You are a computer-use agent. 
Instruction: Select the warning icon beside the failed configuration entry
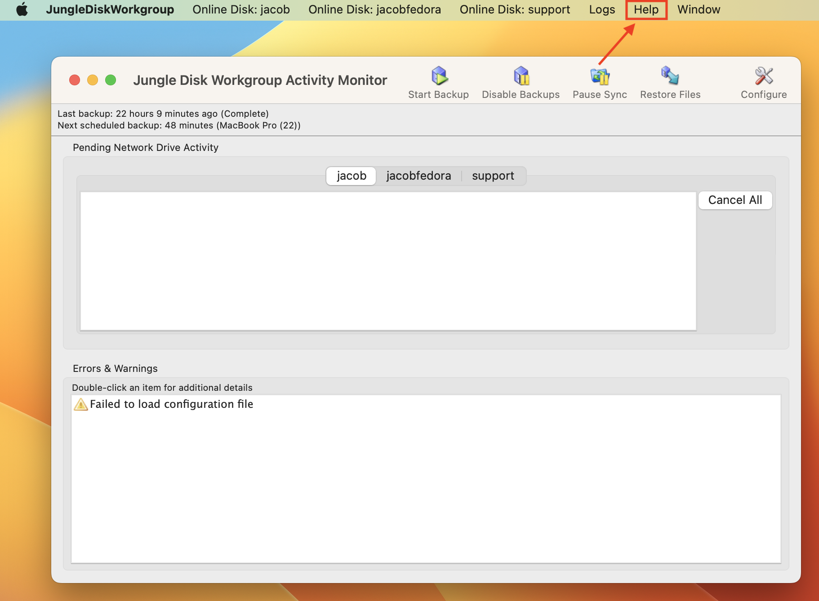coord(80,404)
